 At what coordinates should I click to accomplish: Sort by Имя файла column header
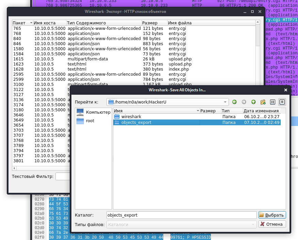point(211,23)
